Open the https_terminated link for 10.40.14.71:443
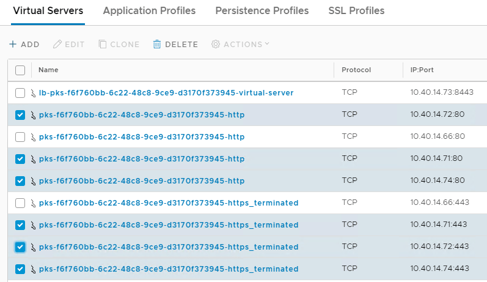The height and width of the screenshot is (282, 487). click(x=168, y=225)
